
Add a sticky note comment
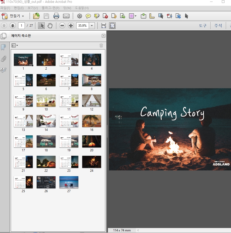click(88, 16)
